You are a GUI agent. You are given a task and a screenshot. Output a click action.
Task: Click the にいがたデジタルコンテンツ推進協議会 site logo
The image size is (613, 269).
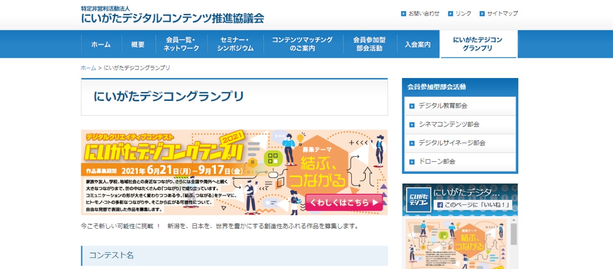172,15
